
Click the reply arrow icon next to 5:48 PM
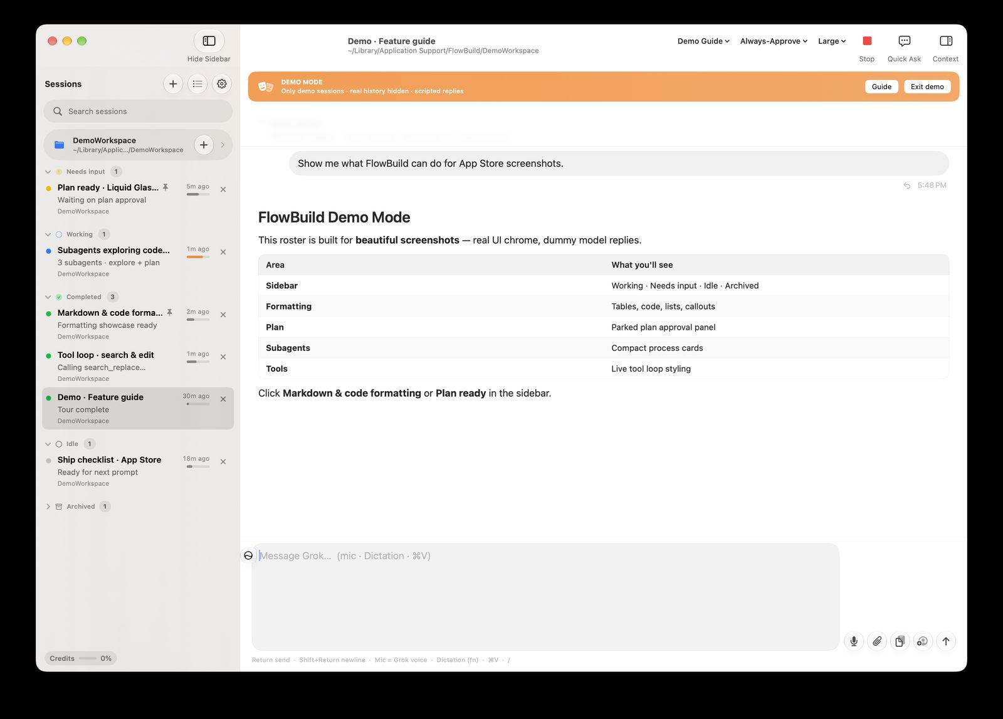(x=906, y=186)
